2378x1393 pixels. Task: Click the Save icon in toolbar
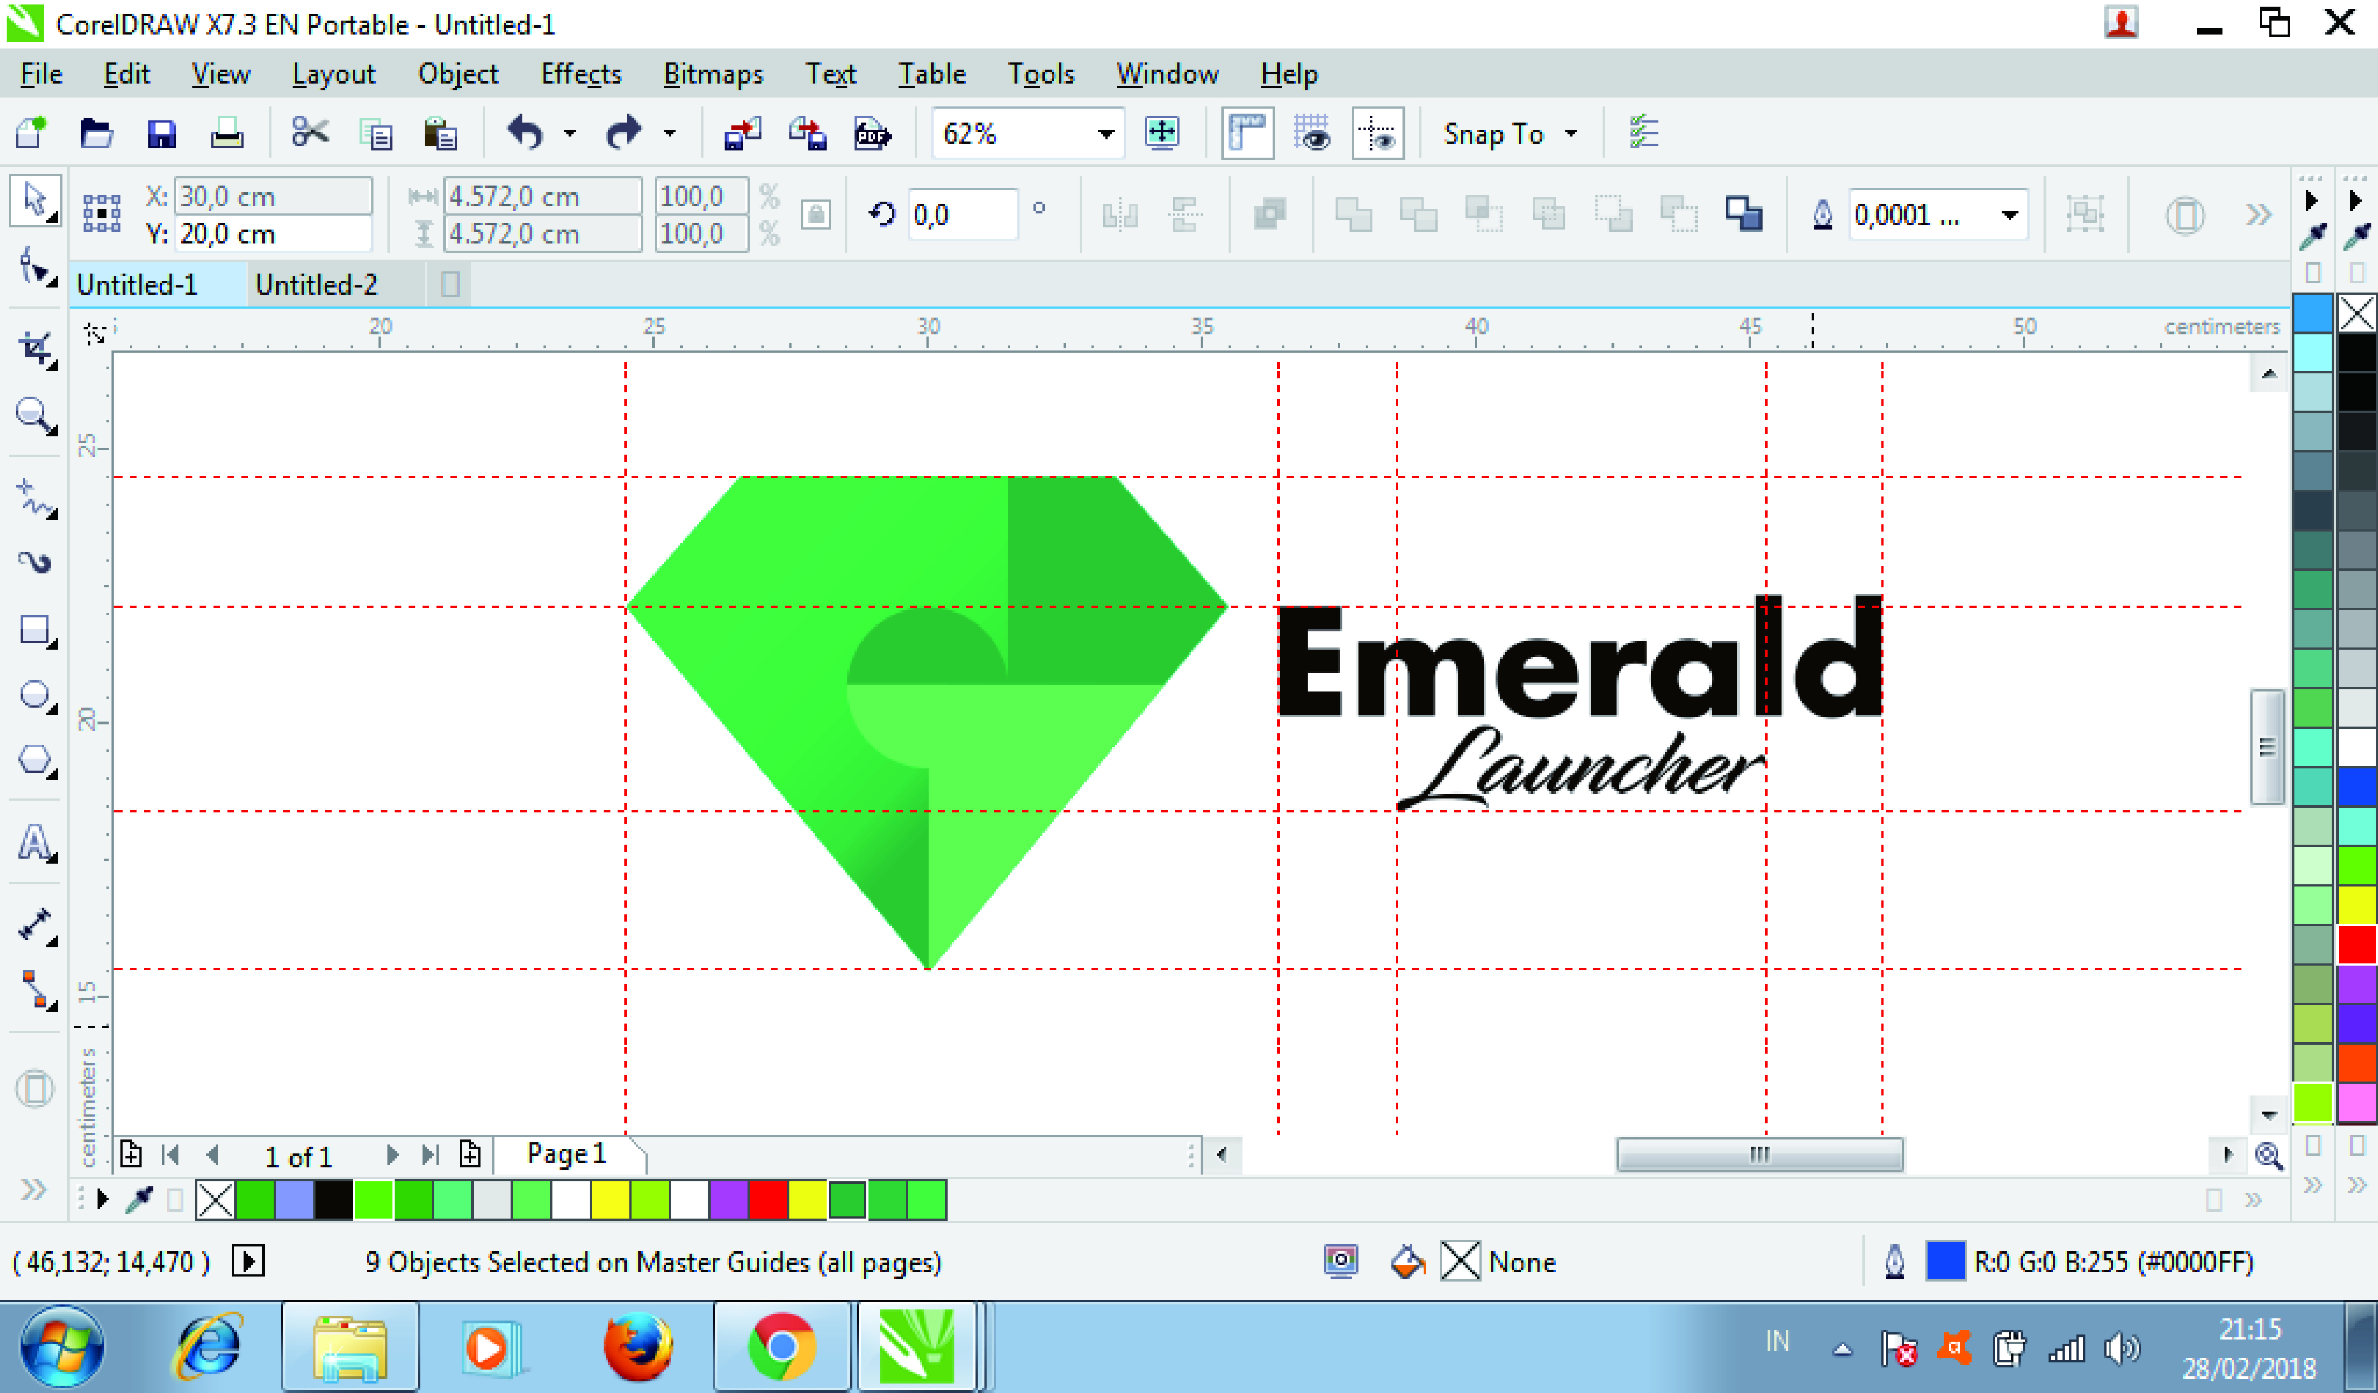[x=161, y=134]
